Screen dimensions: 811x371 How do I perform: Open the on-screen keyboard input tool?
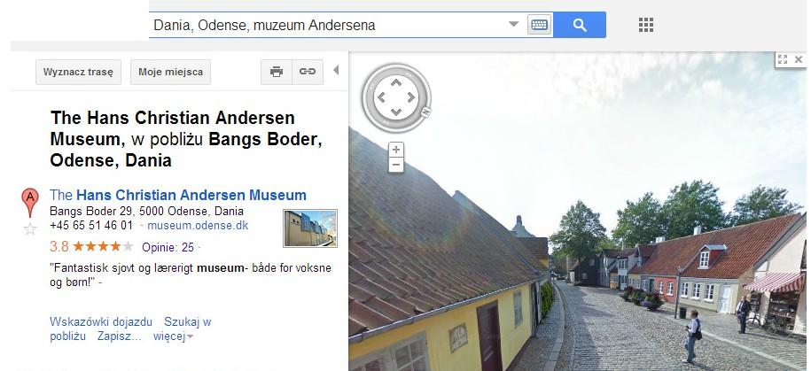coord(539,25)
